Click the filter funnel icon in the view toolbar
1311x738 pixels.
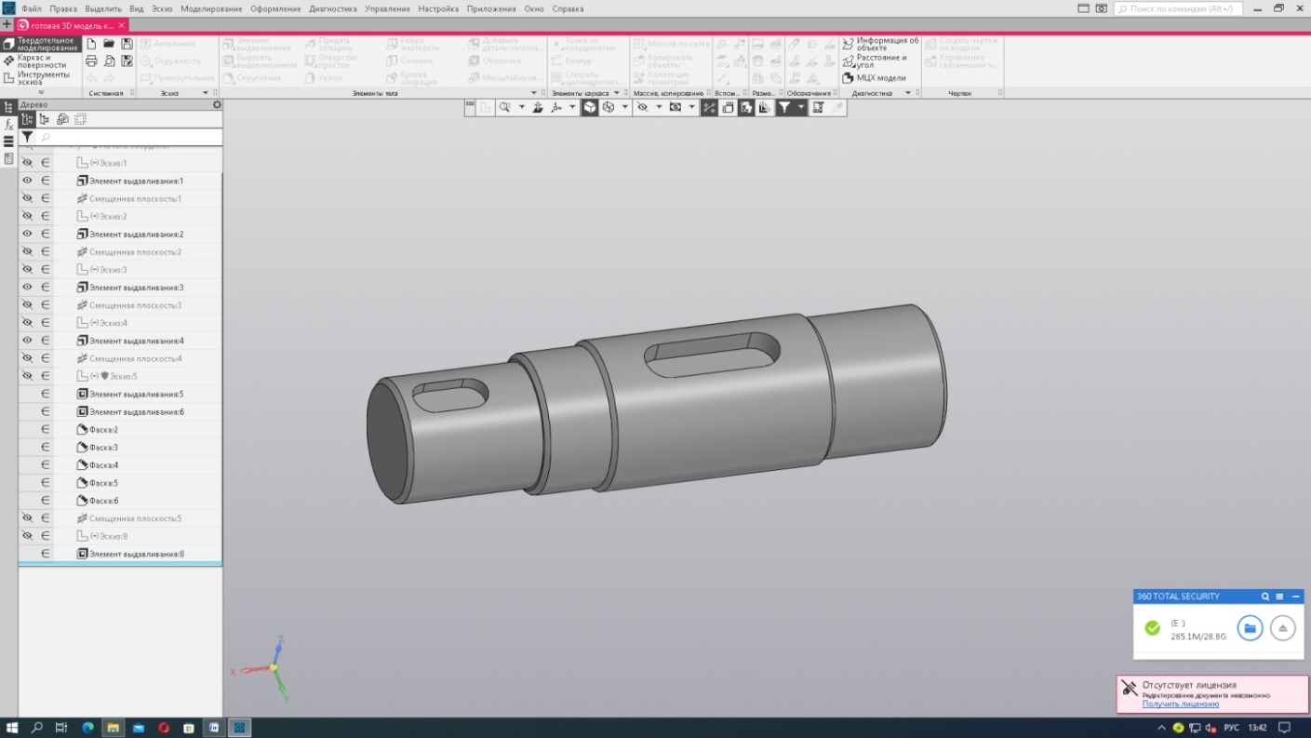(784, 107)
